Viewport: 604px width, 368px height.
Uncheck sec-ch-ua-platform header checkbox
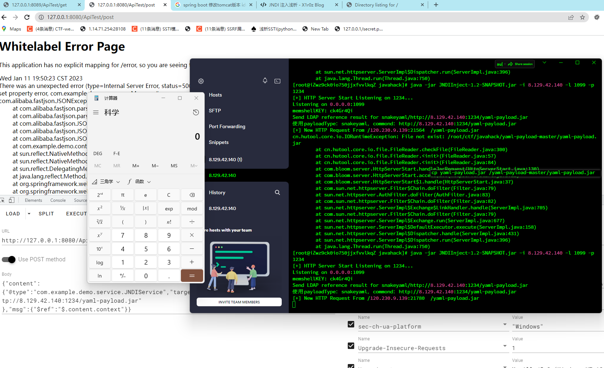click(x=351, y=324)
